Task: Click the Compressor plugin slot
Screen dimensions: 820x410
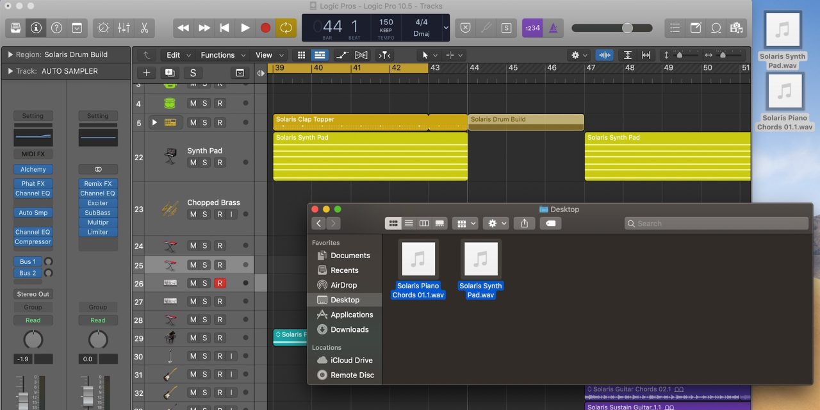Action: point(33,242)
